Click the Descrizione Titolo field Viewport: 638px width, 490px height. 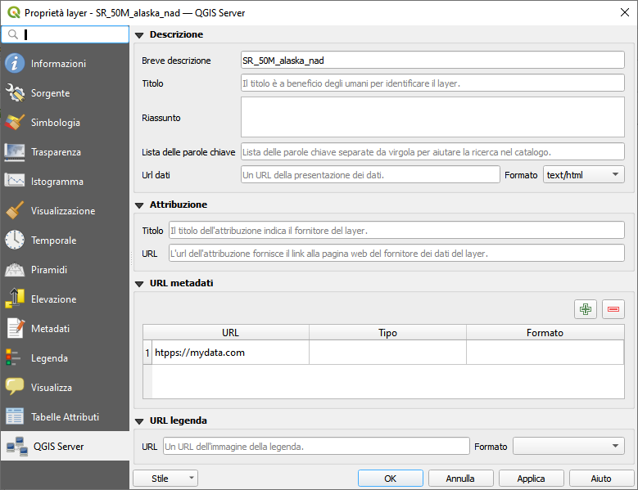coord(432,83)
